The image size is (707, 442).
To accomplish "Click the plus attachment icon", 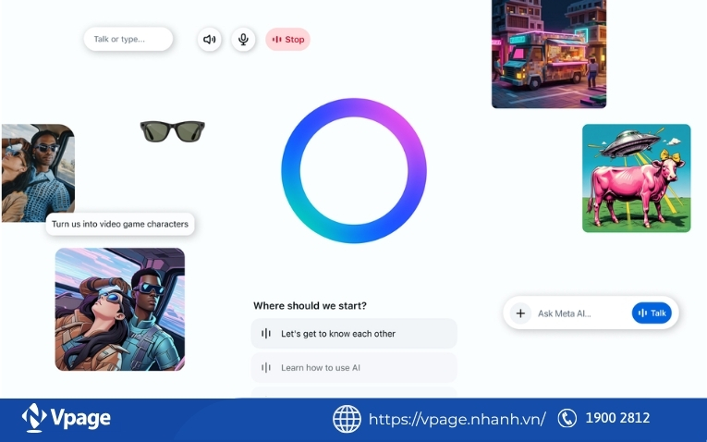I will [520, 313].
